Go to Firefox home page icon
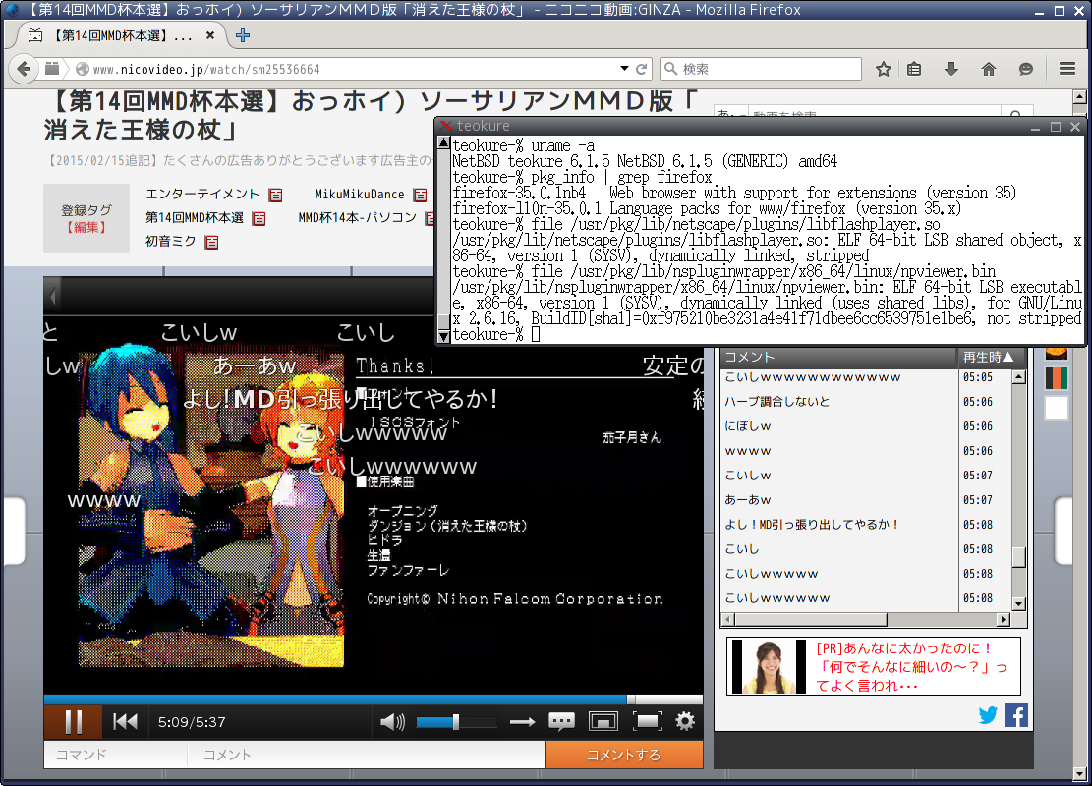 [x=988, y=69]
